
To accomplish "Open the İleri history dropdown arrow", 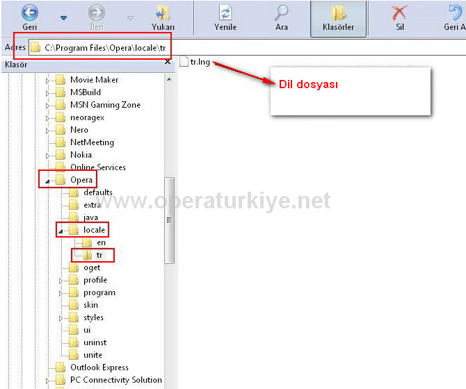I will (130, 18).
